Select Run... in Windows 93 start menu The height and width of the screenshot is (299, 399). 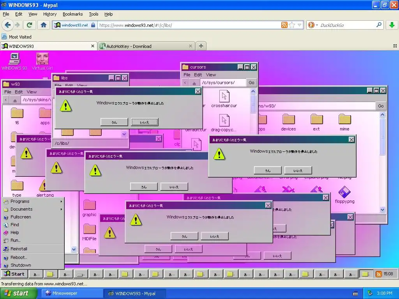[x=33, y=240]
